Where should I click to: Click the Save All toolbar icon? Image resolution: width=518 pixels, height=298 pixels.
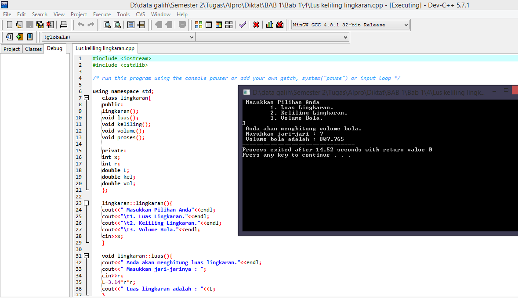pos(40,25)
